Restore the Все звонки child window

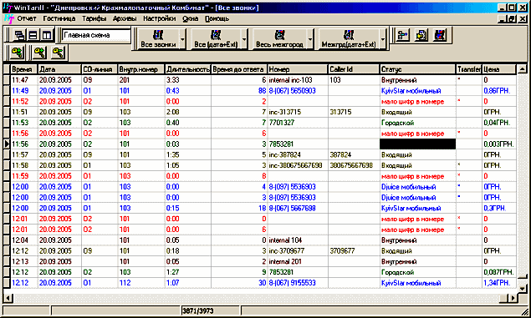513,19
